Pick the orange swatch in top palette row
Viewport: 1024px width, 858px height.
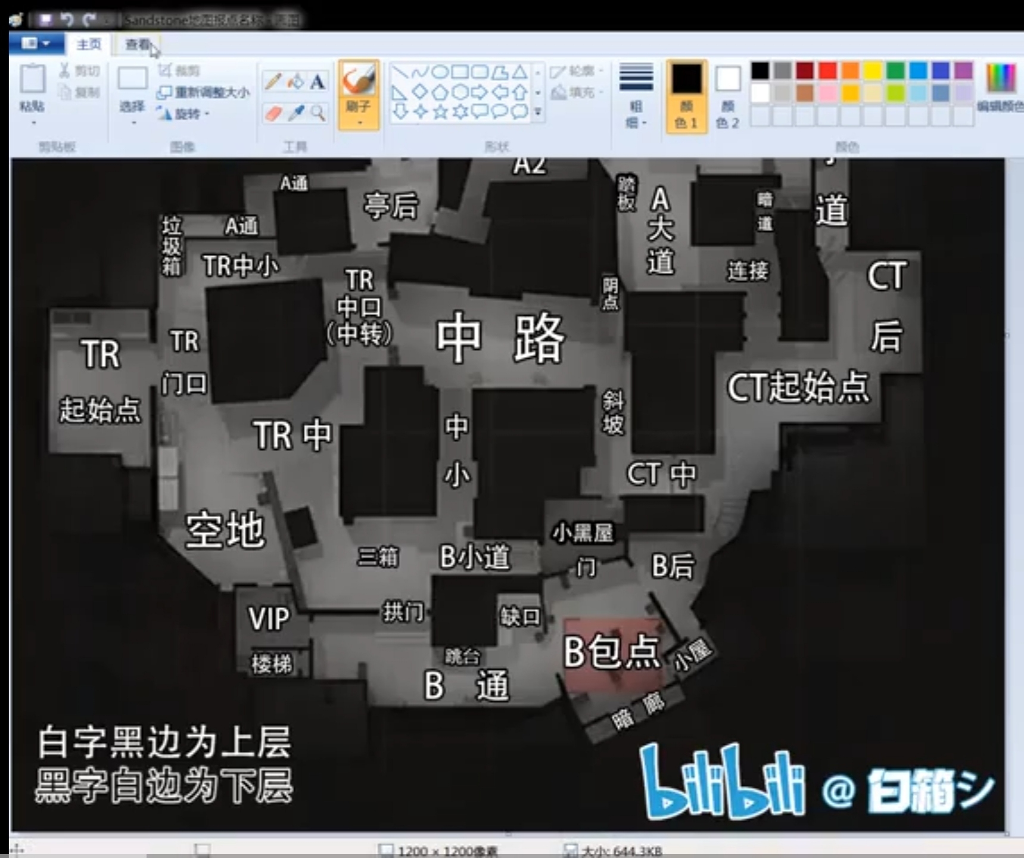coord(850,70)
